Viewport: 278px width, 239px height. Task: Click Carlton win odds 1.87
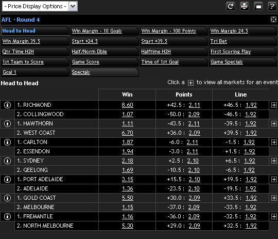[x=127, y=142]
